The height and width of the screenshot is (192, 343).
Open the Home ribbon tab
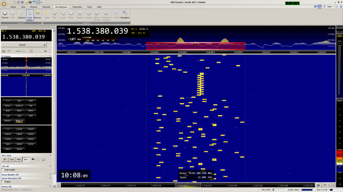(13, 7)
